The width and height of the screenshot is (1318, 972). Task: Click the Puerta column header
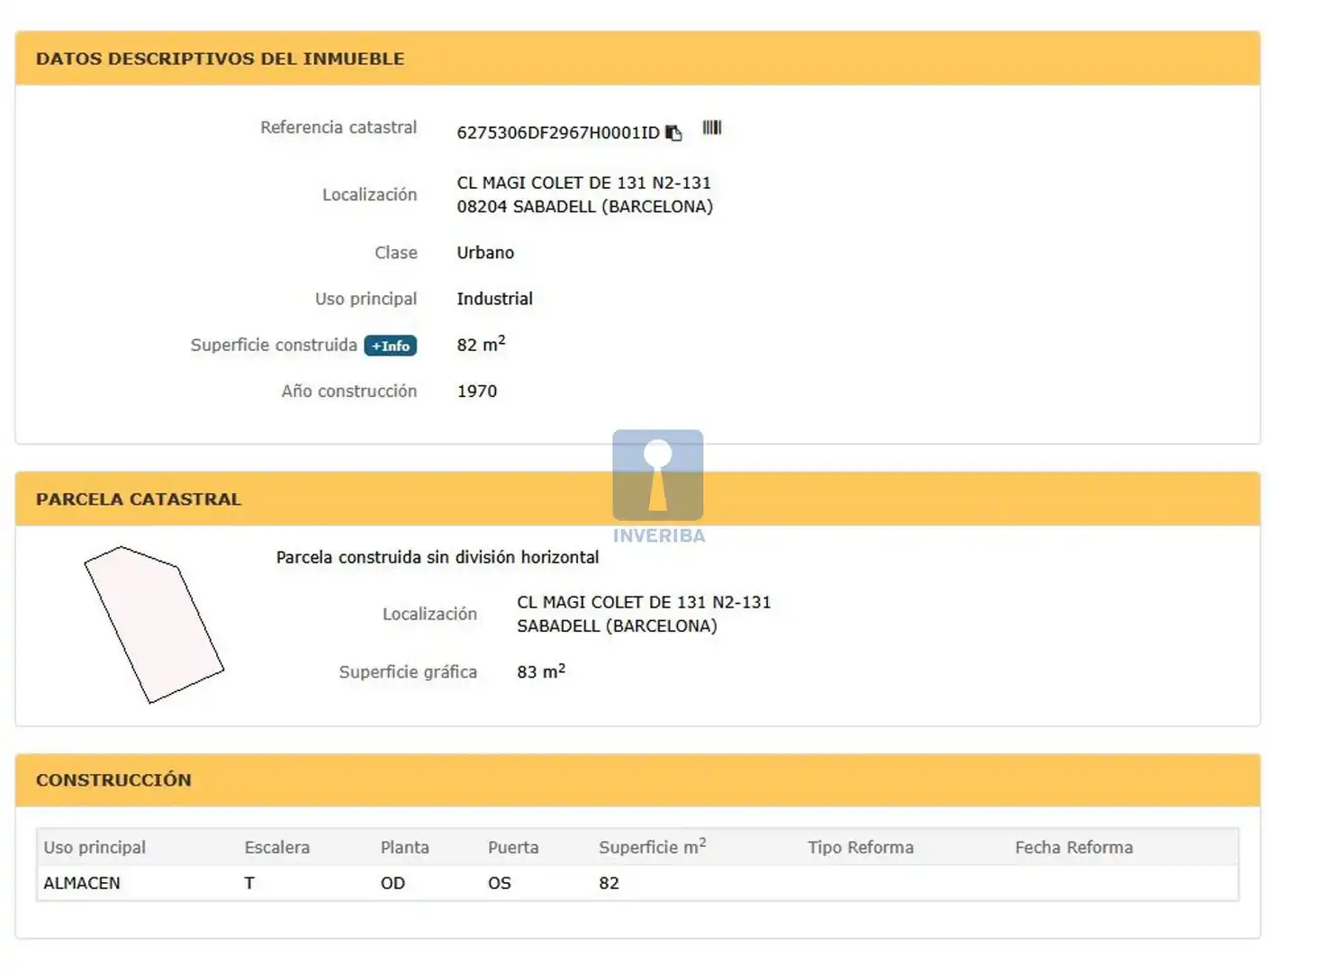513,848
